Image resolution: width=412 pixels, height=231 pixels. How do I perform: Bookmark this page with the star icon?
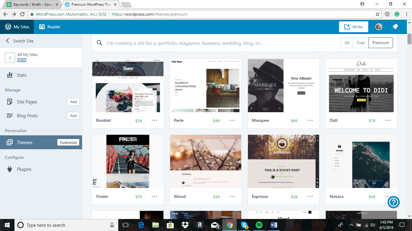click(x=378, y=14)
